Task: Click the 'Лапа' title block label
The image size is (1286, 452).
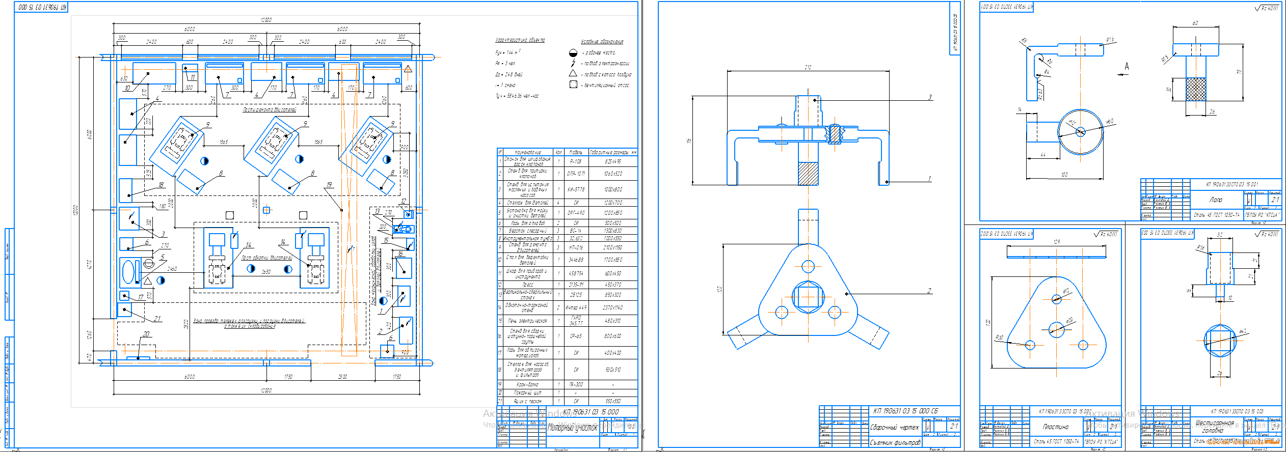Action: [1216, 200]
